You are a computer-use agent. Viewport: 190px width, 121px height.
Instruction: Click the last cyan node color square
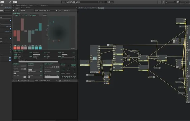(x=40, y=48)
